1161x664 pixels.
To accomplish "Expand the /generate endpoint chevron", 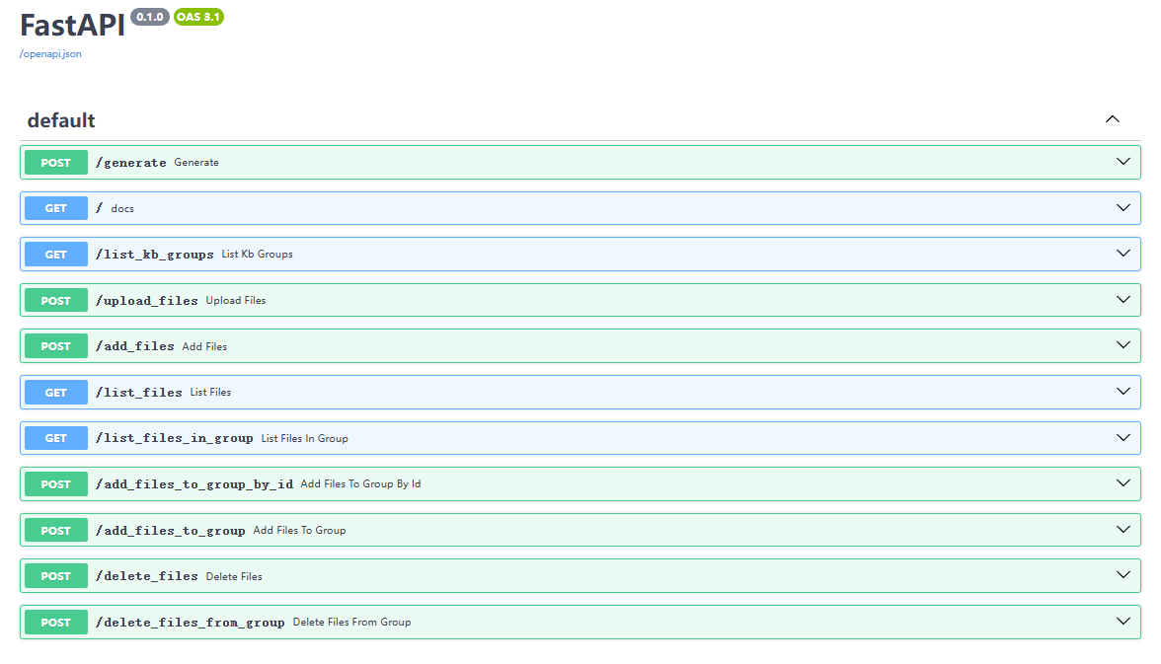I will pyautogui.click(x=1123, y=162).
